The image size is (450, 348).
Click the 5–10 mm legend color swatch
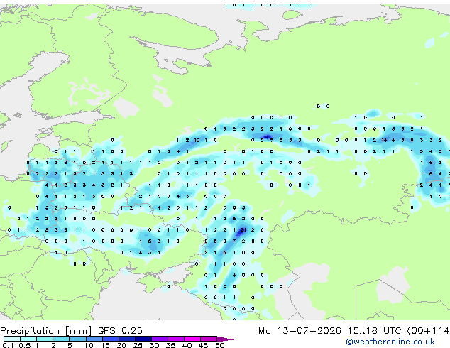point(77,339)
